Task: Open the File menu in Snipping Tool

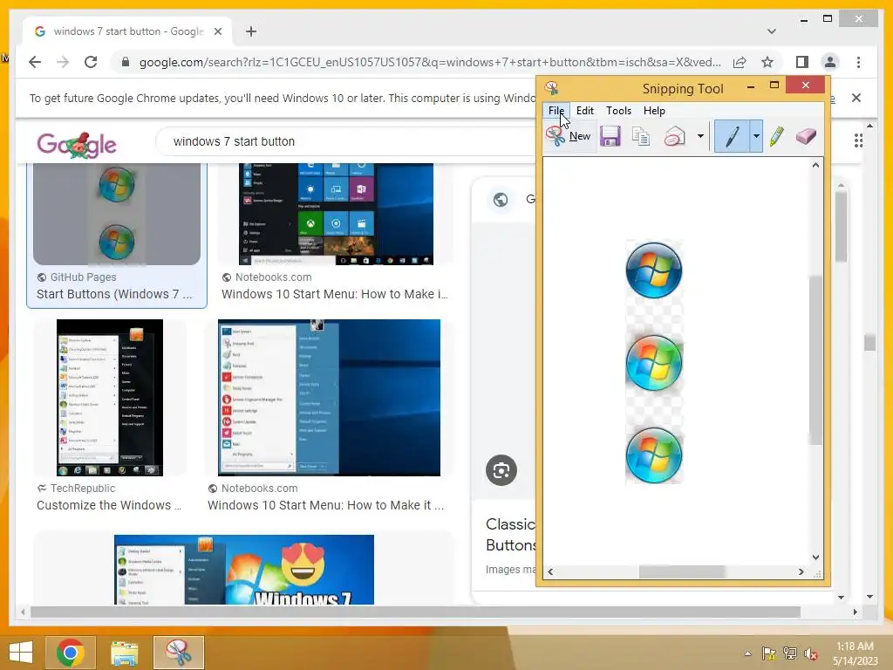Action: 556,111
